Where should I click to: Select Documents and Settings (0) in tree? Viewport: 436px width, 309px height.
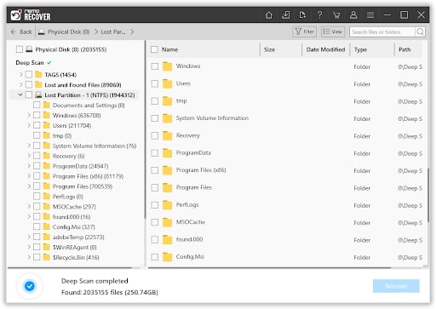click(x=89, y=106)
